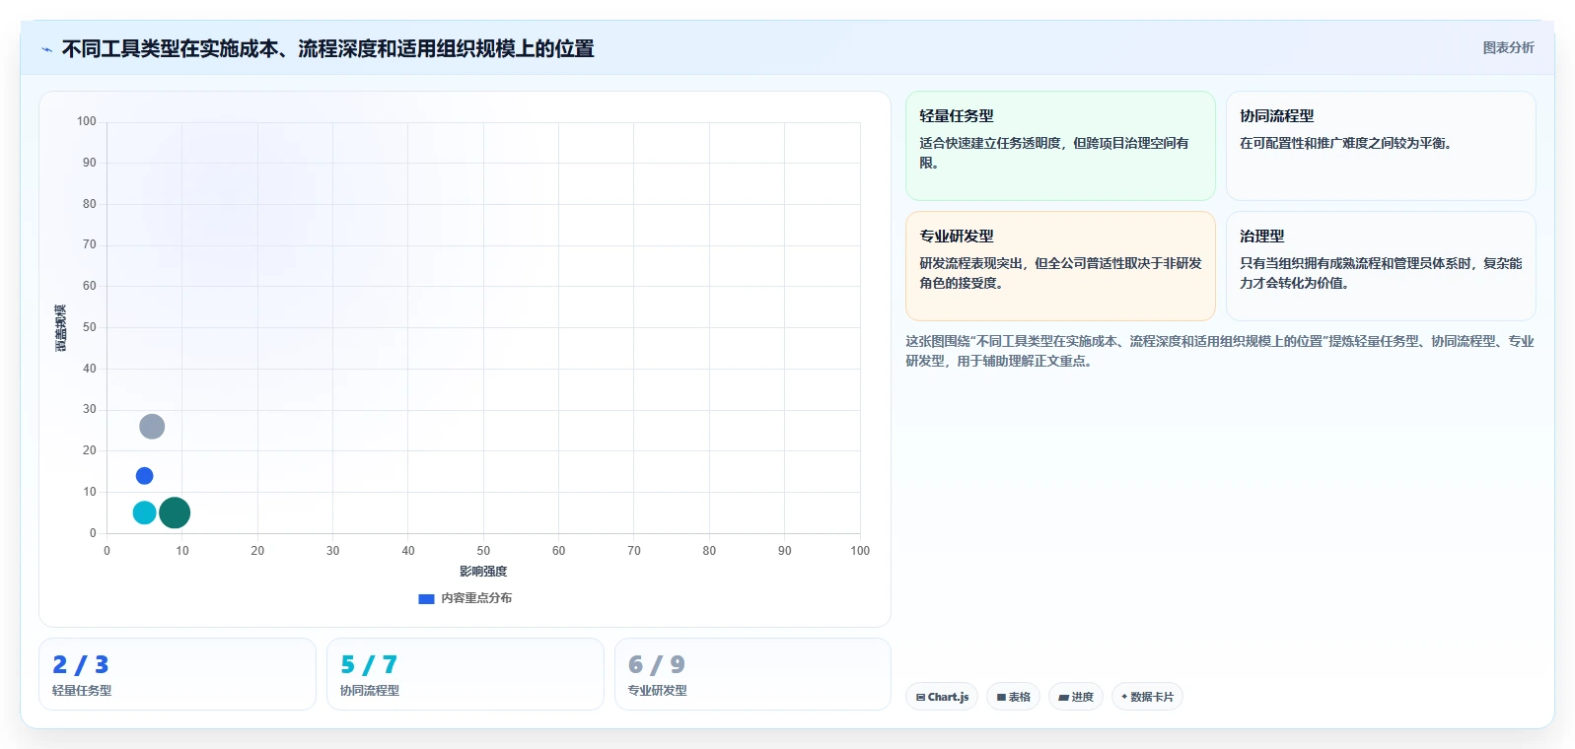Click the Chart.js tag chip

(942, 697)
